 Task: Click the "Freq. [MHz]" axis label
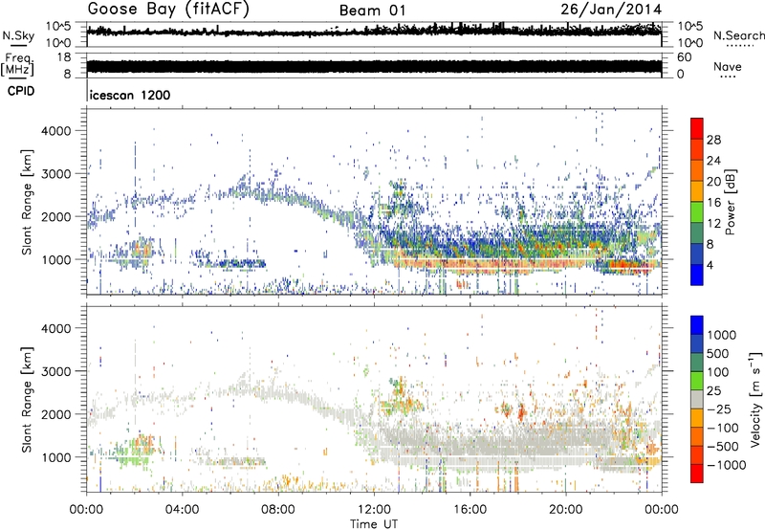coord(17,65)
